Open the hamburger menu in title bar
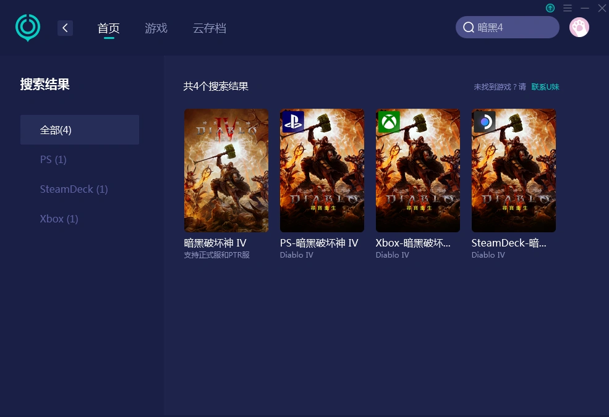 click(568, 8)
